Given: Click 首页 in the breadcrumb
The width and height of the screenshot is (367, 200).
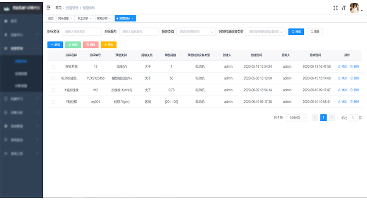Looking at the screenshot, I should 58,8.
